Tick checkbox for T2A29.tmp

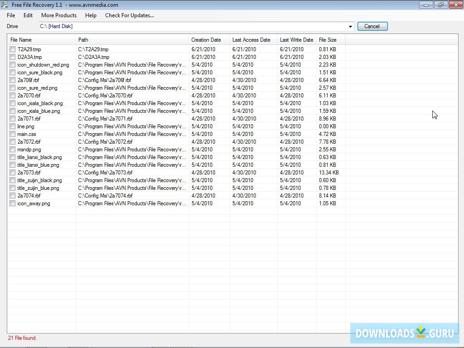click(x=12, y=49)
